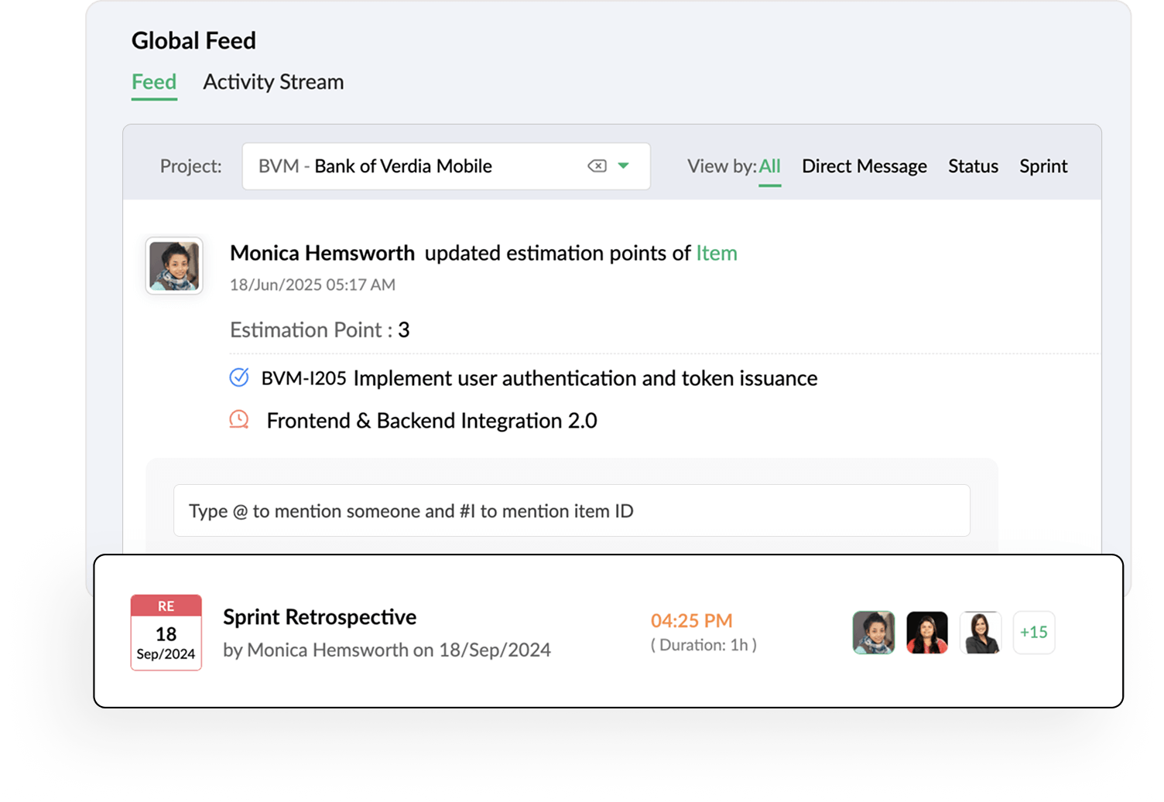The width and height of the screenshot is (1164, 802).
Task: Filter feed by Status updates
Action: point(973,166)
